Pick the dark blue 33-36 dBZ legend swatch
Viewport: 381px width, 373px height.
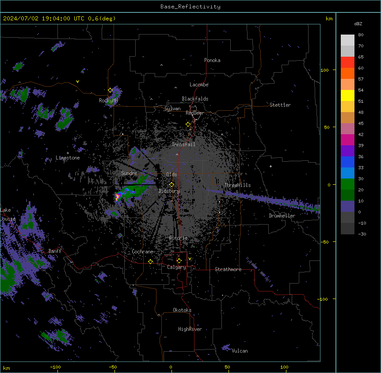pyautogui.click(x=347, y=162)
